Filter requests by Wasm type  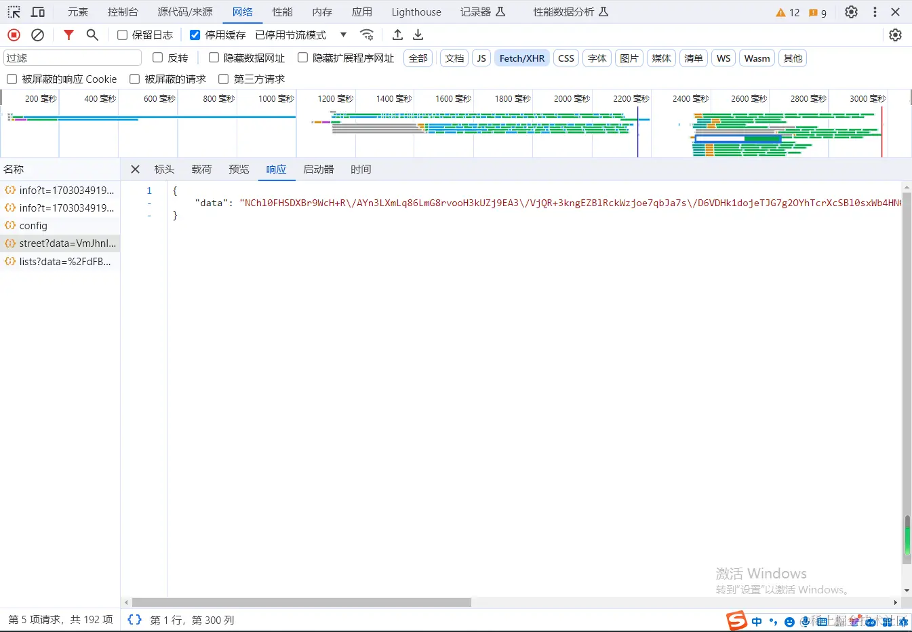pos(757,58)
